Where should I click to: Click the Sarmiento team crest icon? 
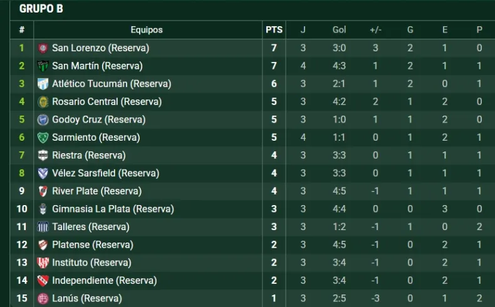click(43, 138)
